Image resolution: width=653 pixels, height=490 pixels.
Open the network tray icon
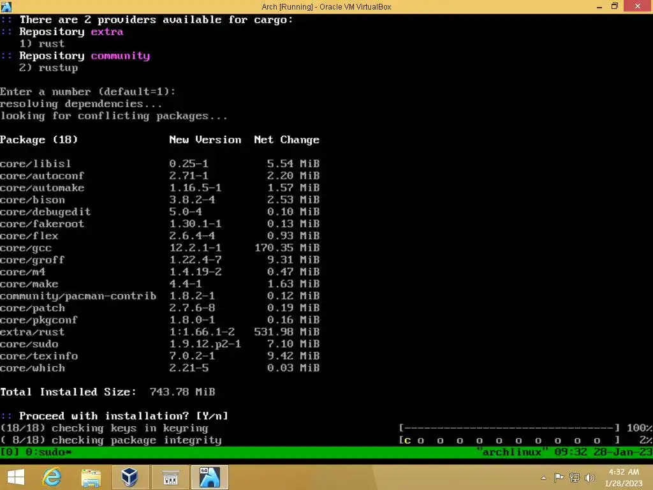pyautogui.click(x=575, y=477)
